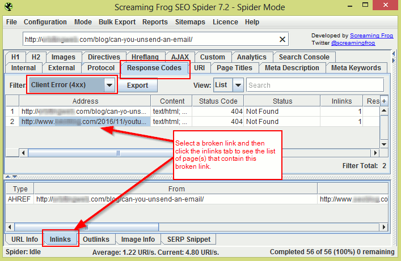Switch to the Internal tab
This screenshot has width=401, height=261.
coord(23,68)
